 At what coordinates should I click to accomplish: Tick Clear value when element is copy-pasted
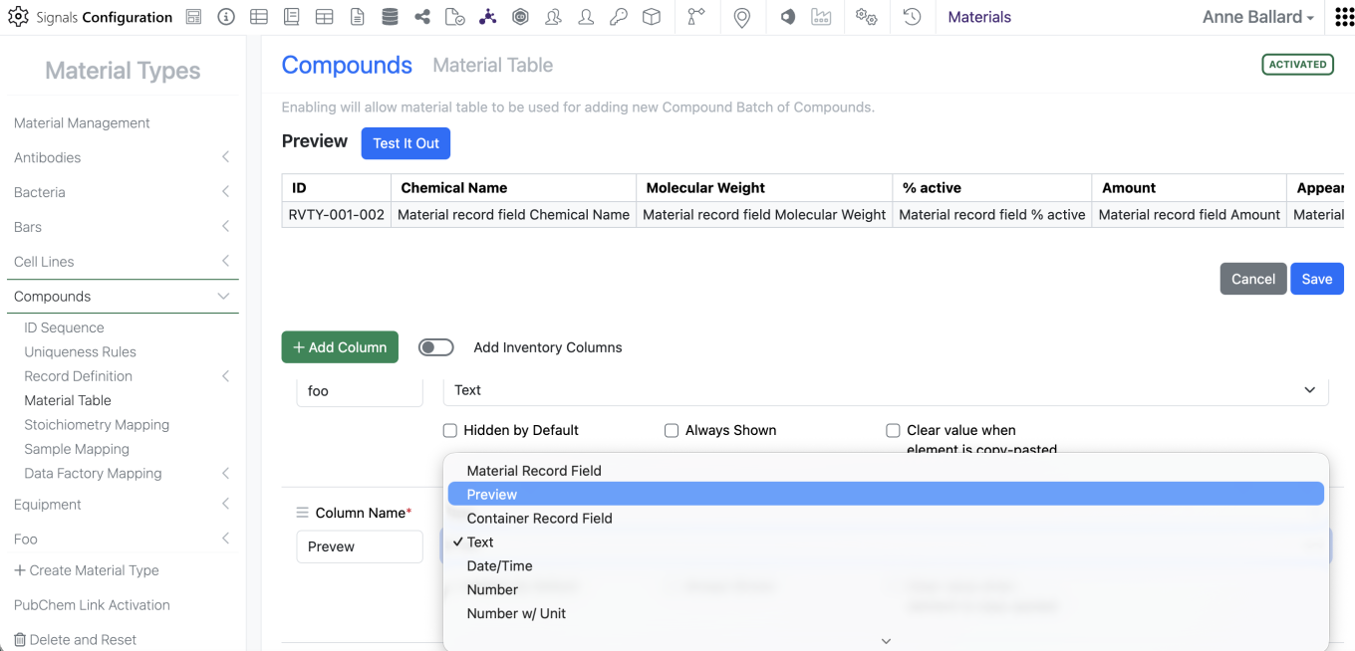893,431
